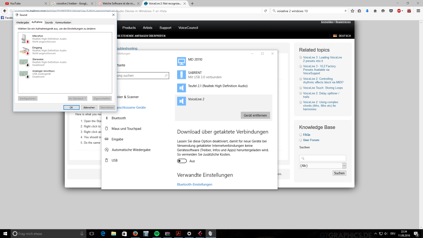Select Mikrofon recording device
Screen dimensions: 423x238
(x=65, y=39)
